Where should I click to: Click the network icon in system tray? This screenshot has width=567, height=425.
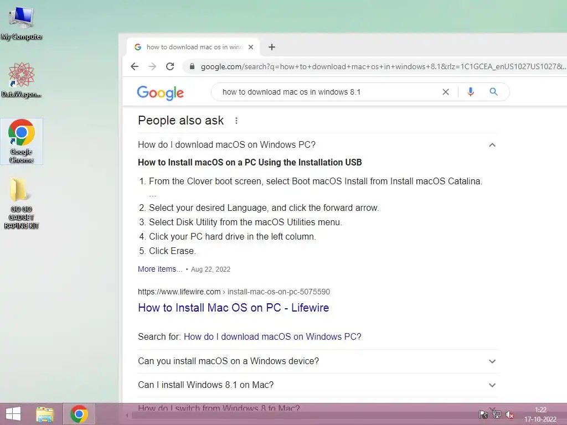[497, 414]
